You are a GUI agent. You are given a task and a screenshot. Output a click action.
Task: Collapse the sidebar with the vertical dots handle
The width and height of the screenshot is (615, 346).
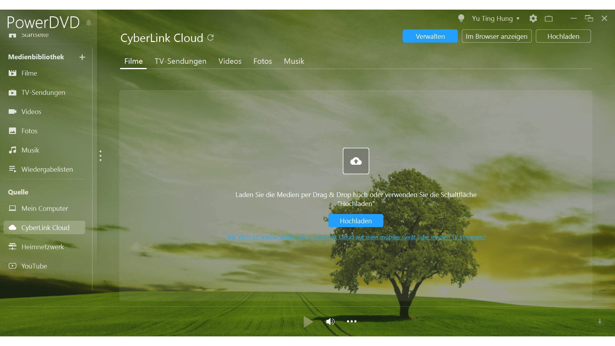(100, 156)
